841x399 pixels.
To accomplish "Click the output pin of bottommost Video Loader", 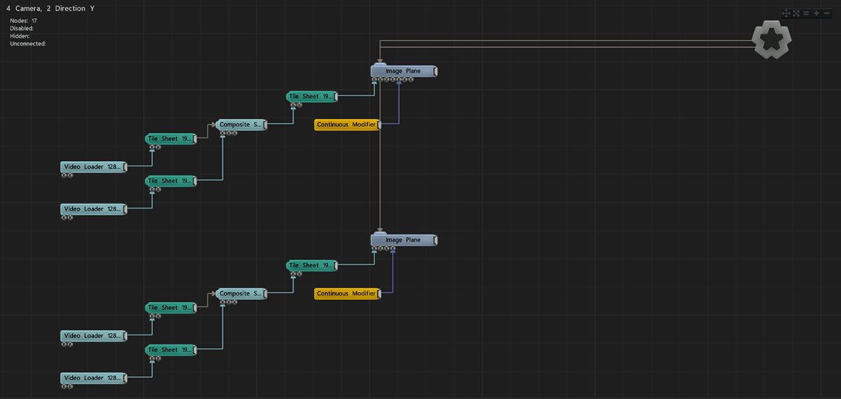I will tap(125, 377).
